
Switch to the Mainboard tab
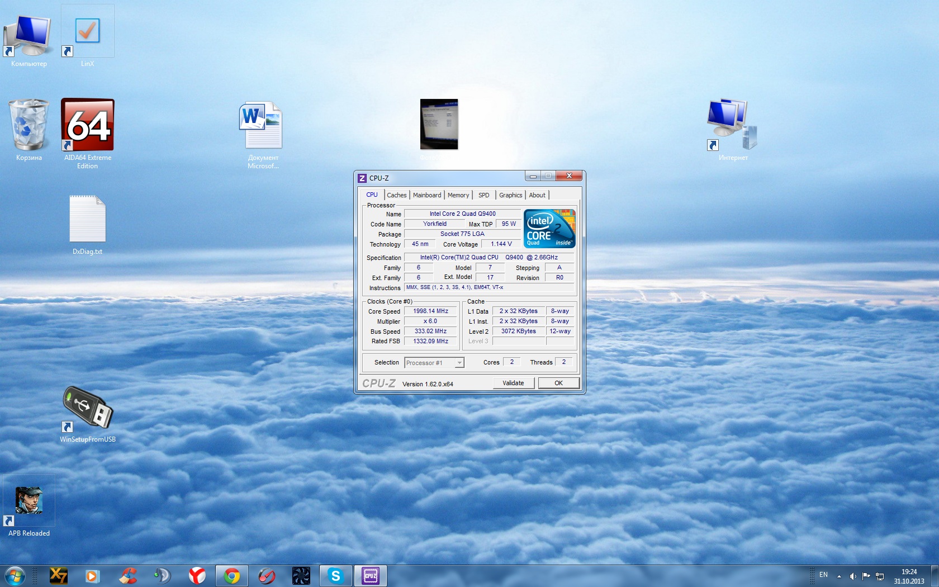(427, 195)
